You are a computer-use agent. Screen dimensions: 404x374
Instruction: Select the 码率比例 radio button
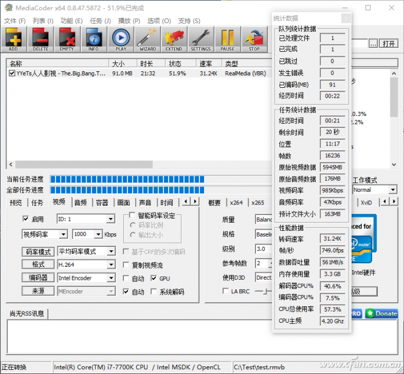[133, 226]
